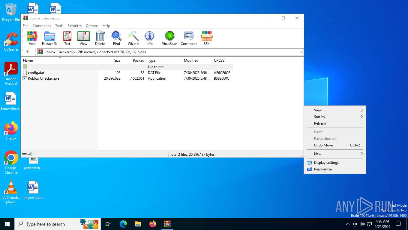Screen dimensions: 408x230
Task: Start VirusScan on the archive
Action: 169,38
